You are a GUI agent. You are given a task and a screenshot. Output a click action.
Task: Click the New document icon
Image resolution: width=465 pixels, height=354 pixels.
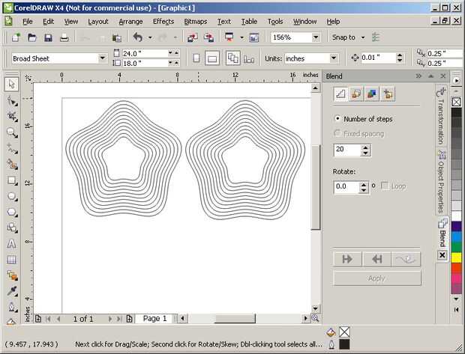coord(16,37)
